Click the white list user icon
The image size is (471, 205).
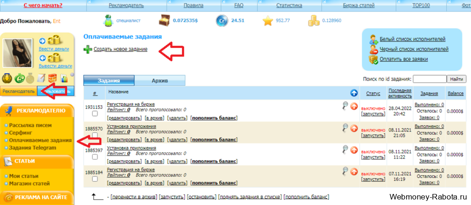coord(373,40)
